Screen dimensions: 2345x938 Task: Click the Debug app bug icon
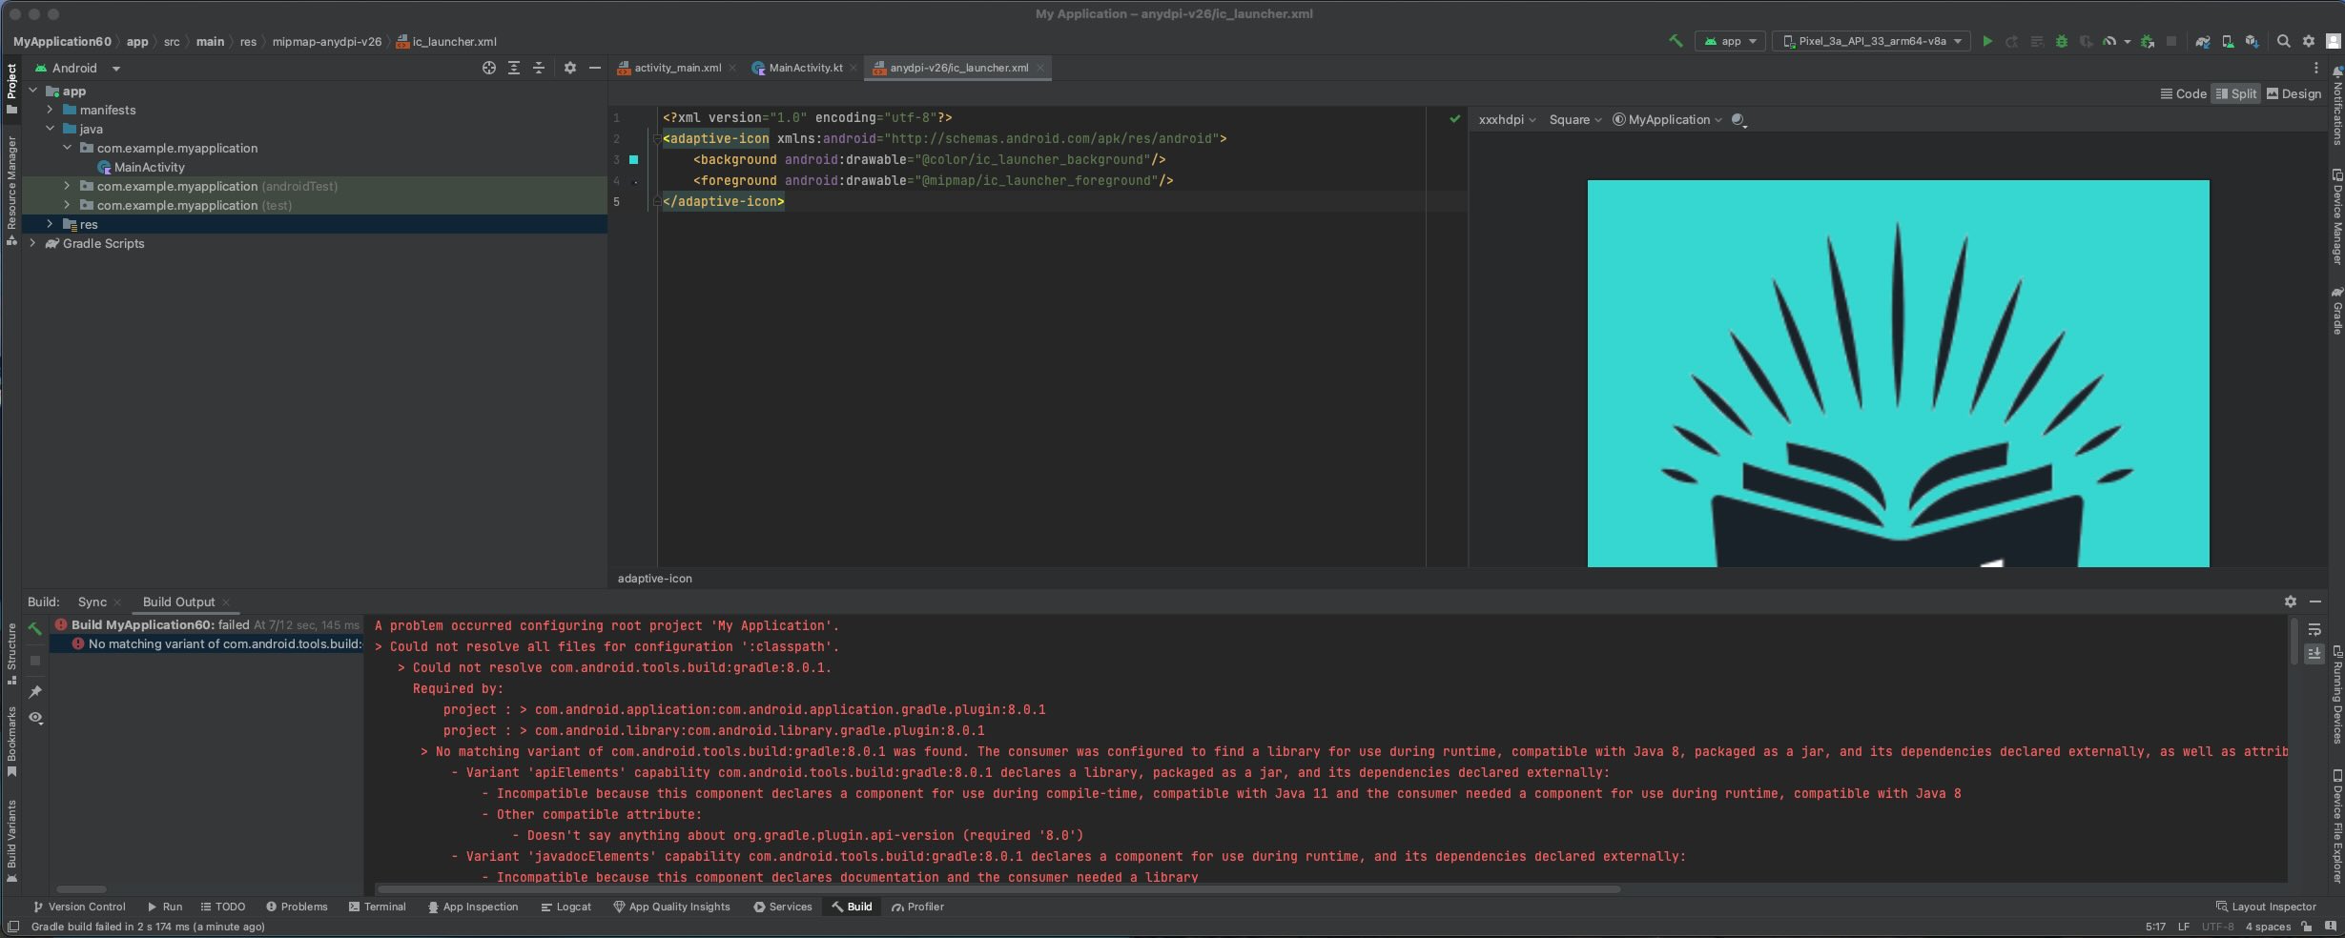2061,41
